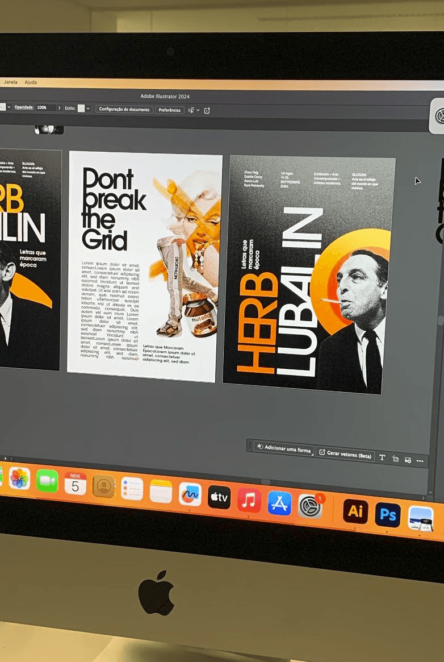
Task: Open Notes in the Dock
Action: tap(161, 492)
